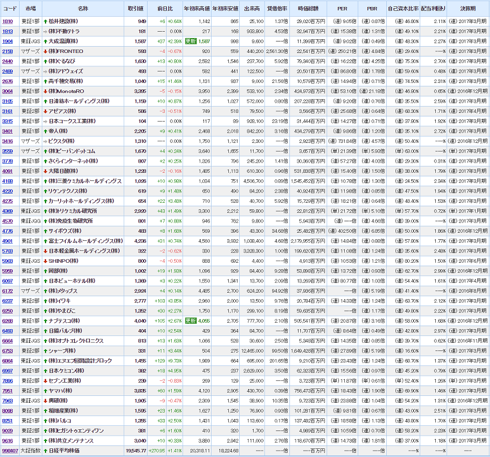Click the flat arrow beside (株)不動テトラ

(x=46, y=32)
